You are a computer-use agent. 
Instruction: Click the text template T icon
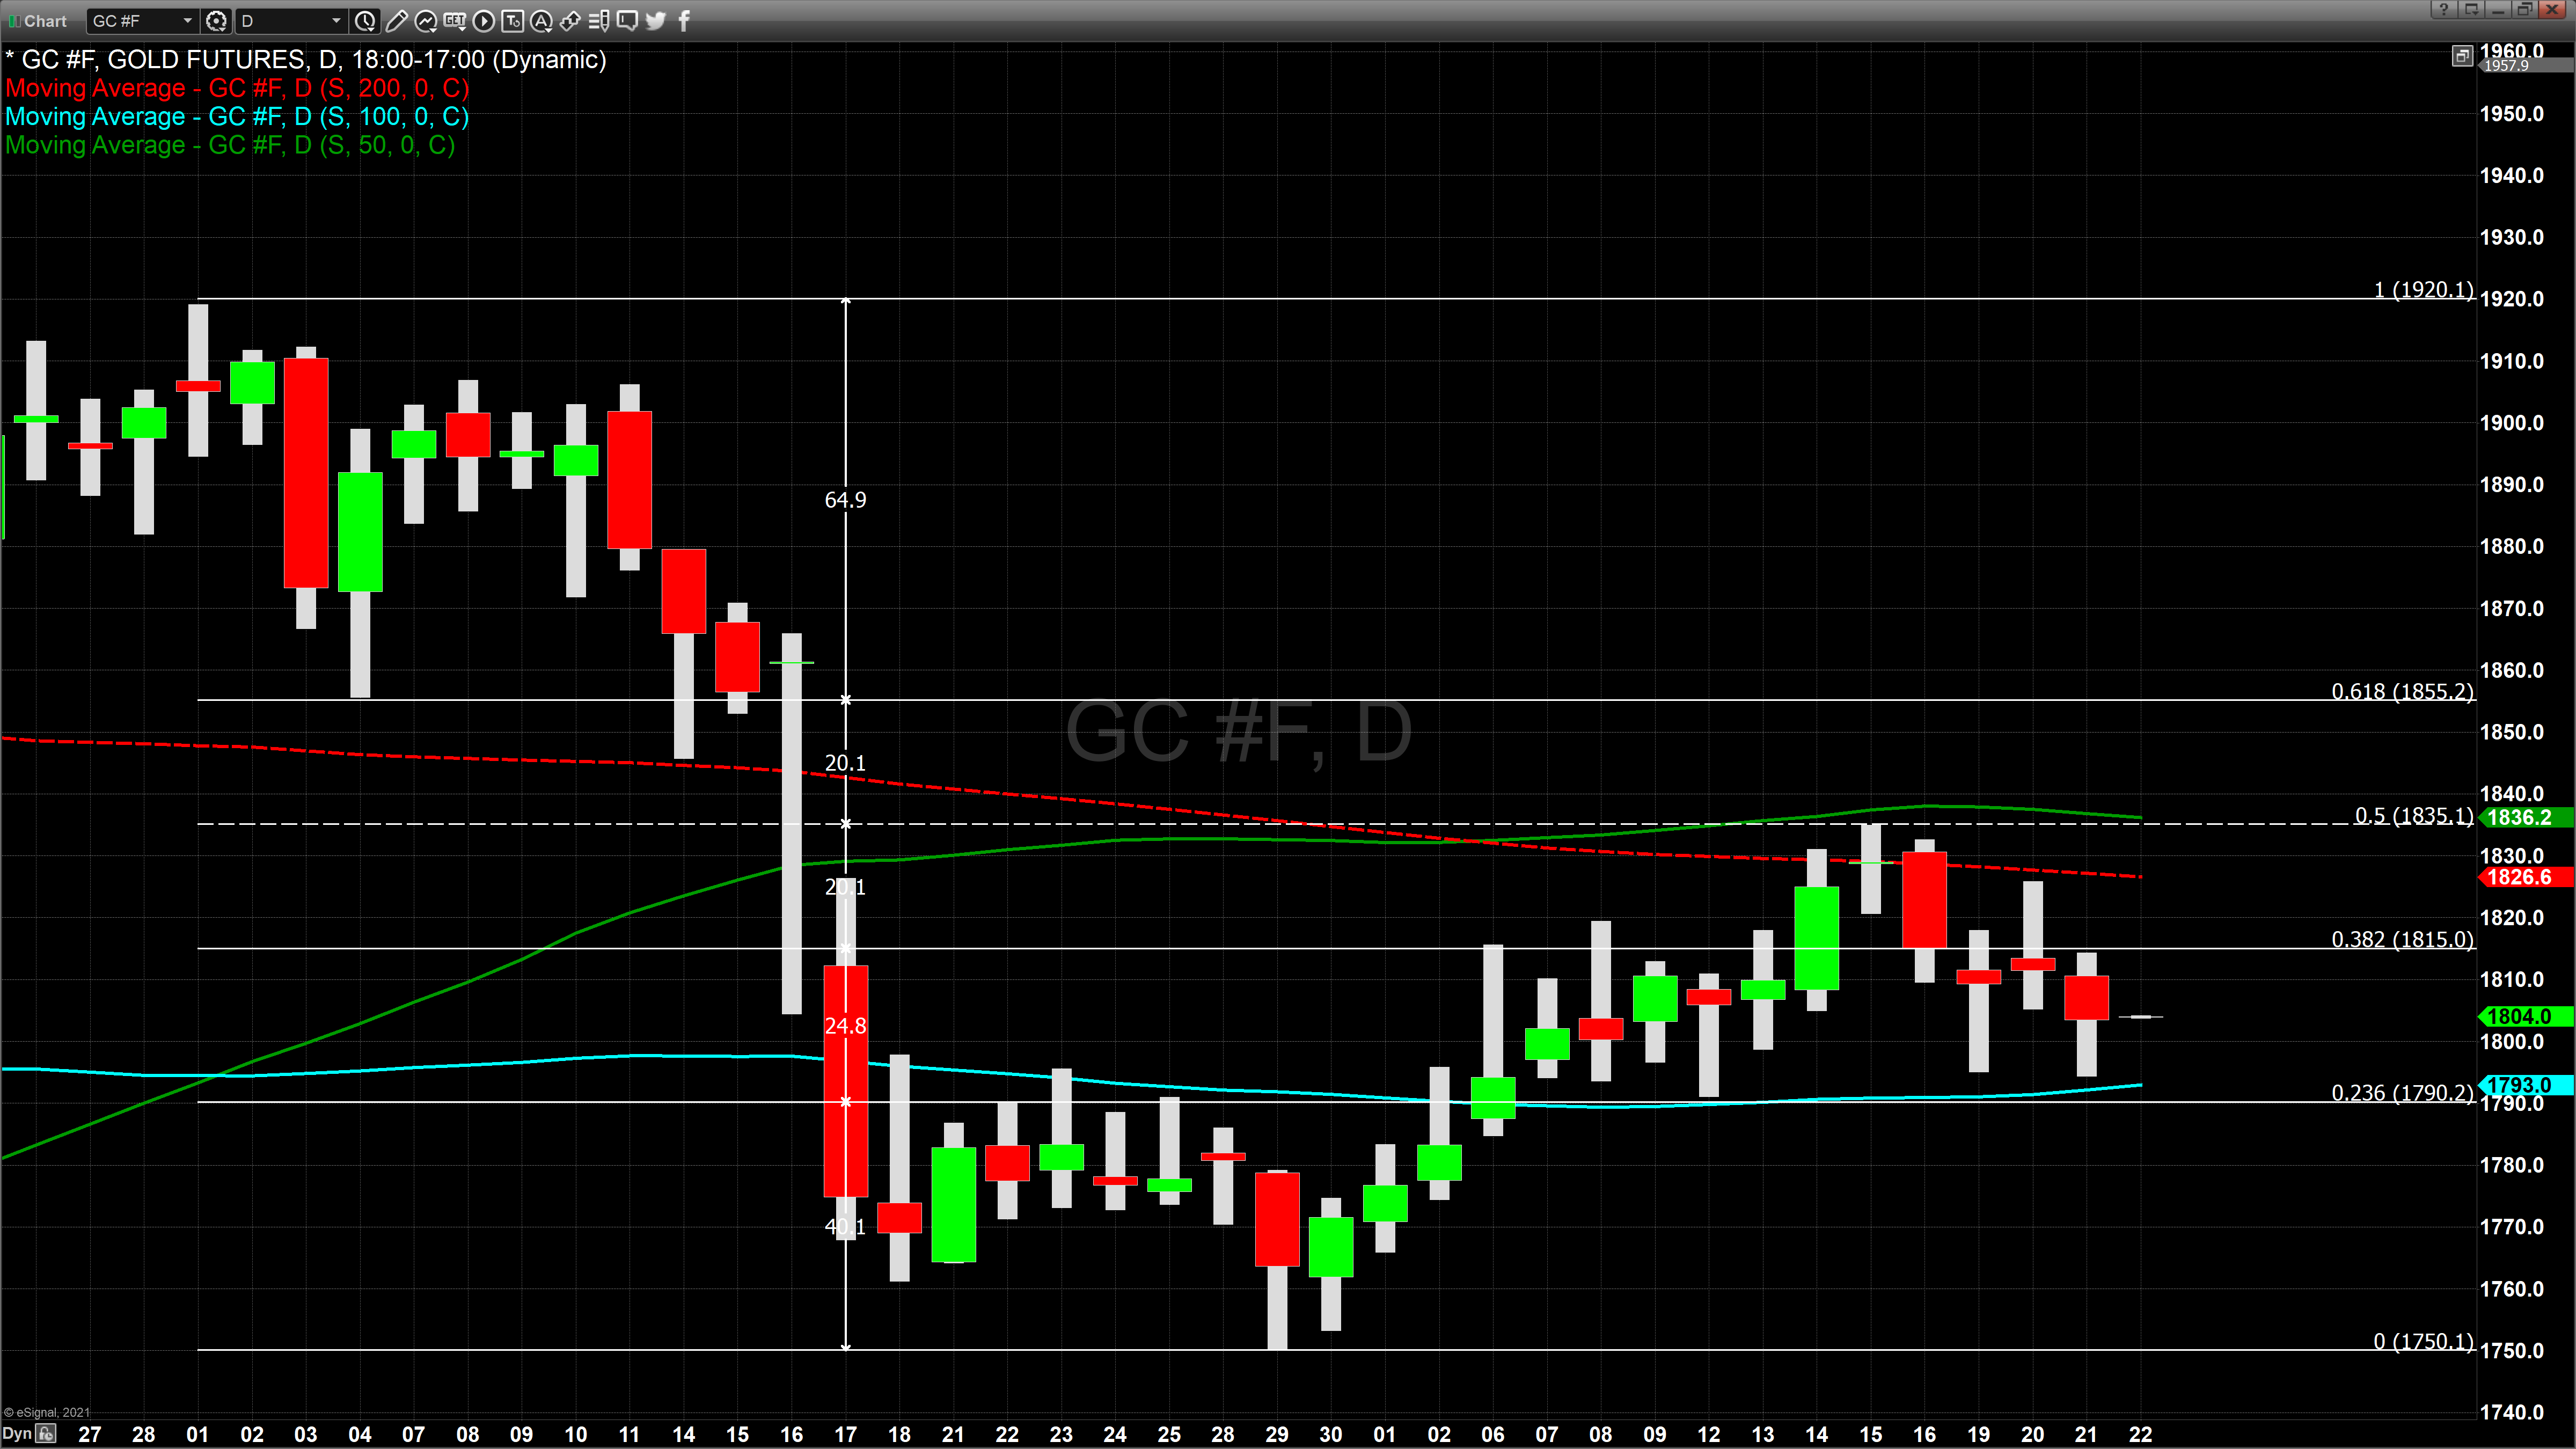tap(512, 20)
